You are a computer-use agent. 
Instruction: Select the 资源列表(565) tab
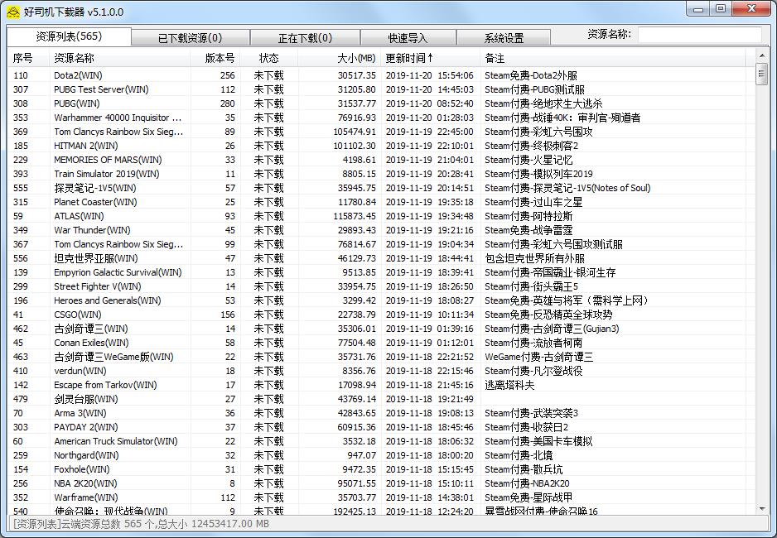click(69, 36)
